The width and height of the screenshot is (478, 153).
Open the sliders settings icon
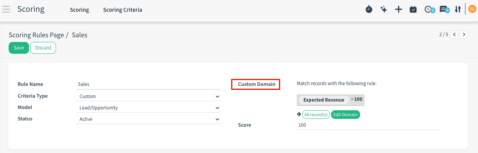[458, 9]
